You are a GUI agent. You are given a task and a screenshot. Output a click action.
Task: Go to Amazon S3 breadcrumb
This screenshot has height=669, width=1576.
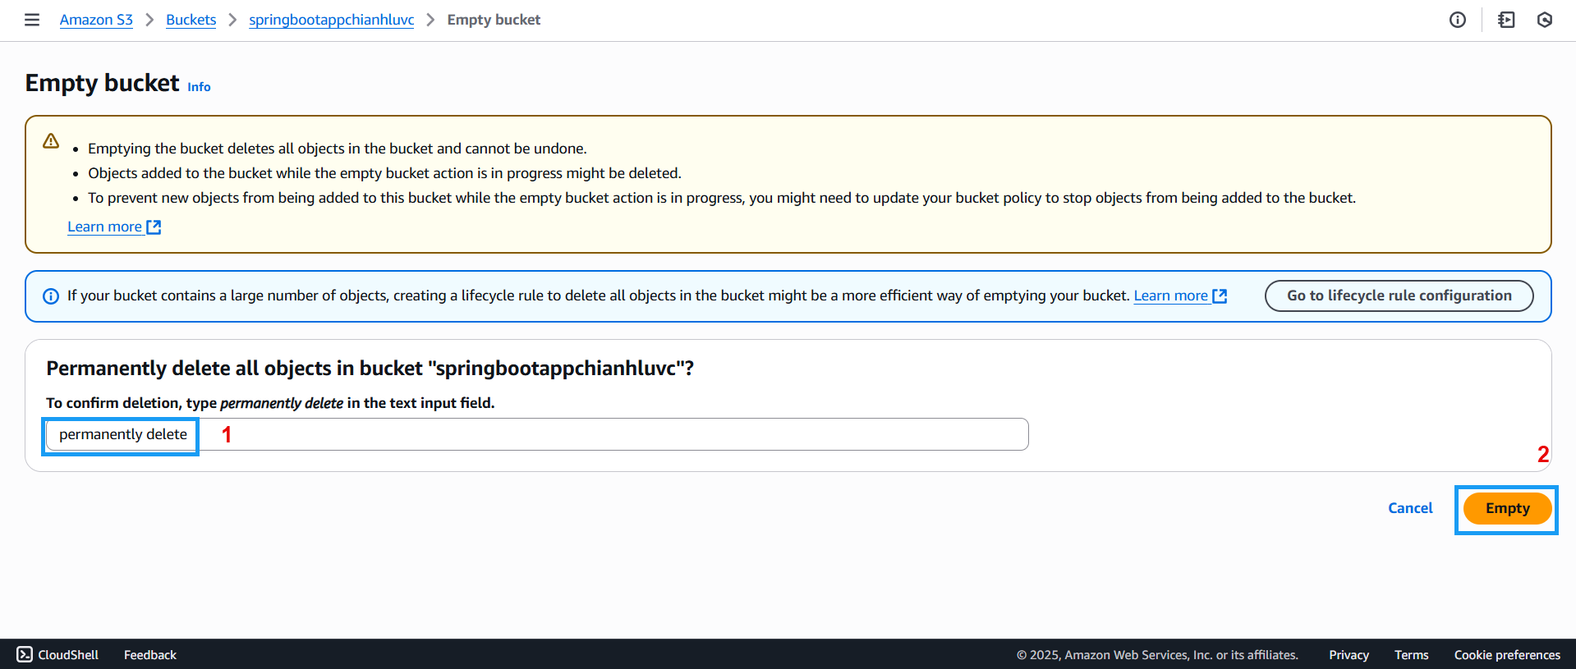(x=96, y=20)
